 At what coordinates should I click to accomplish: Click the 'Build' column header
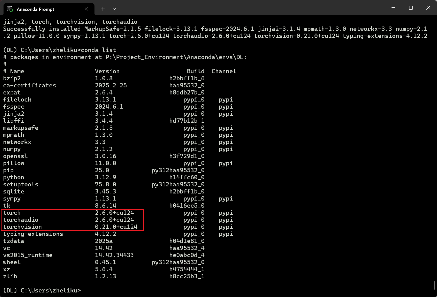[196, 71]
